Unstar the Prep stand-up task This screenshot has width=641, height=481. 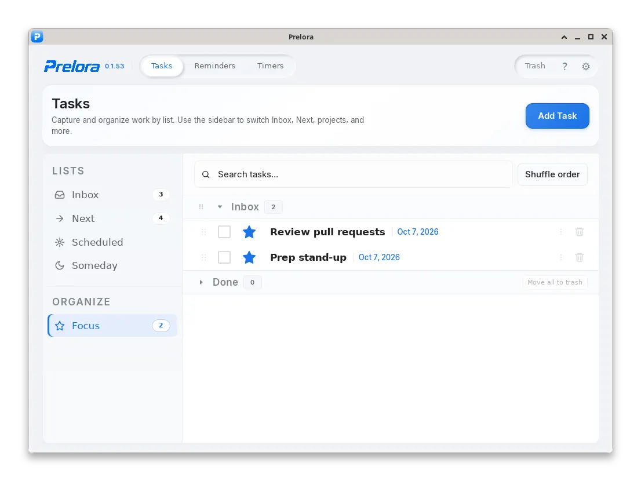pyautogui.click(x=249, y=257)
